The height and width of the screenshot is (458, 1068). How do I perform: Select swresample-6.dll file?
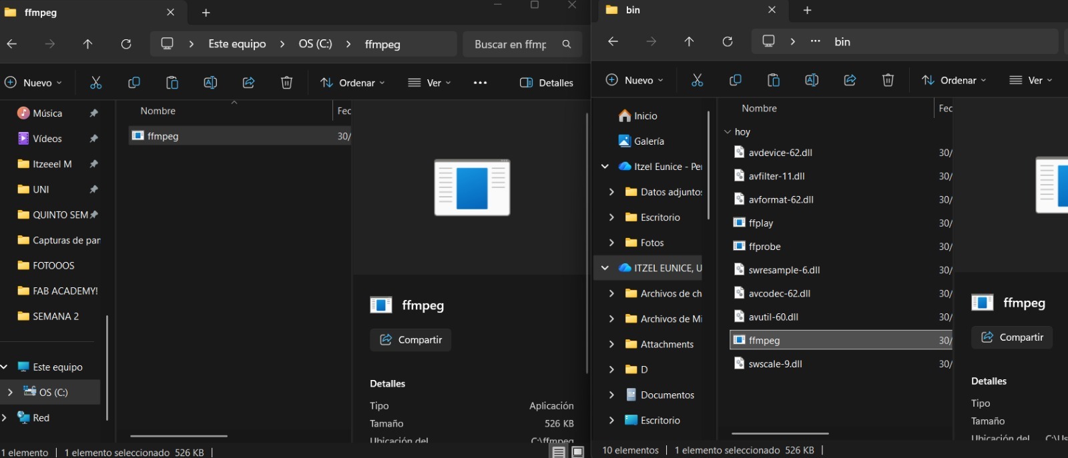click(841, 270)
